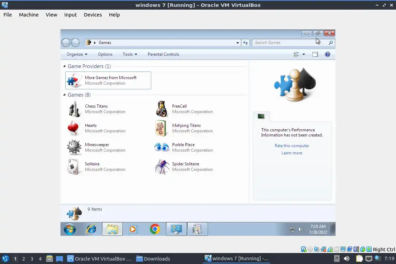Image resolution: width=396 pixels, height=264 pixels.
Task: Select Purble Place eyes icon
Action: (x=162, y=147)
